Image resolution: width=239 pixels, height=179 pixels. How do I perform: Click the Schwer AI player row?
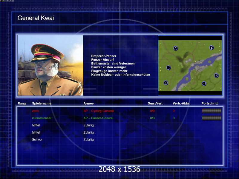[120, 140]
